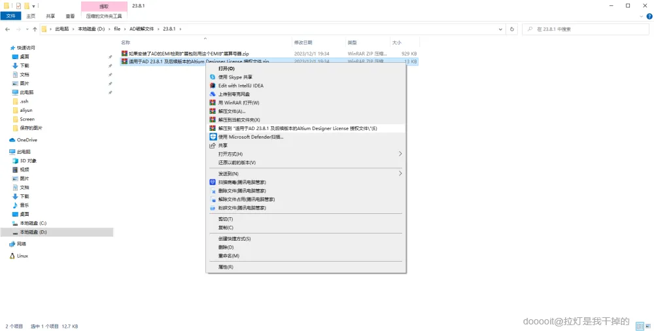Click 剪切(T) in context menu
This screenshot has height=331, width=654.
coord(305,219)
